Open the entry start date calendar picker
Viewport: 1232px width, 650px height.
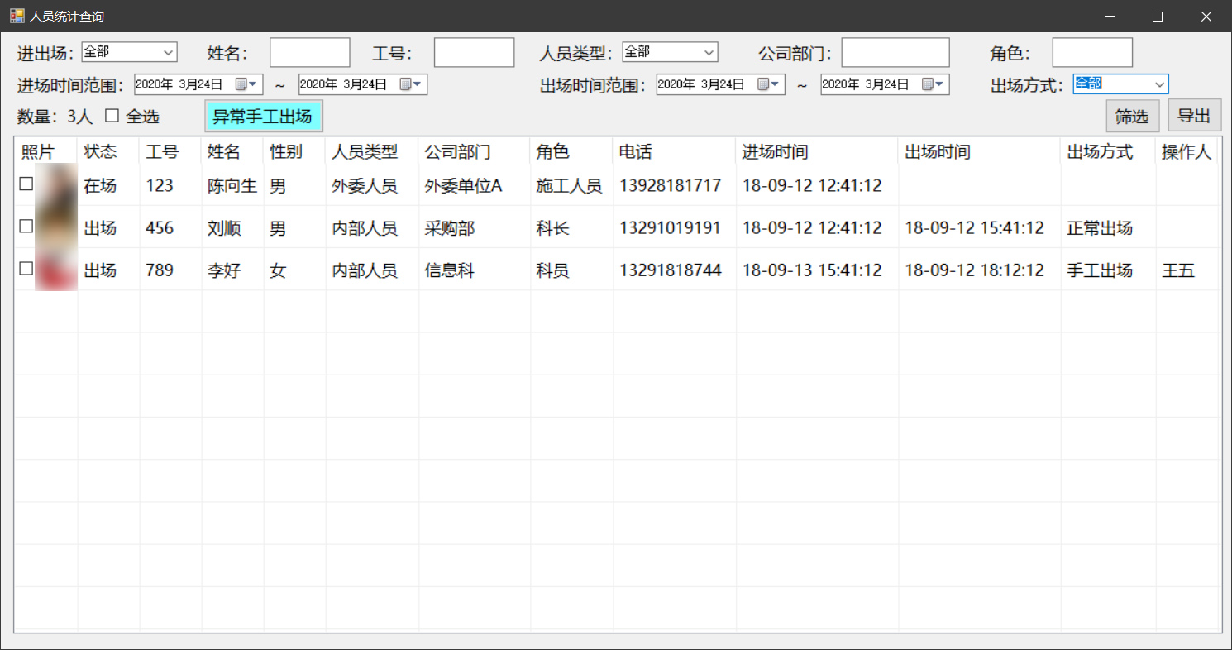(247, 84)
